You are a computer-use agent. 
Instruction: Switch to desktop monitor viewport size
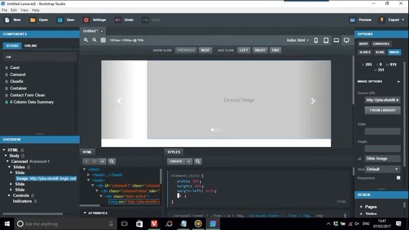coord(346,40)
